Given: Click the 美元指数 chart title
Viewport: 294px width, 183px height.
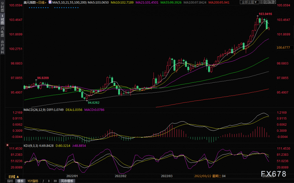Looking at the screenshot, I should coord(30,2).
